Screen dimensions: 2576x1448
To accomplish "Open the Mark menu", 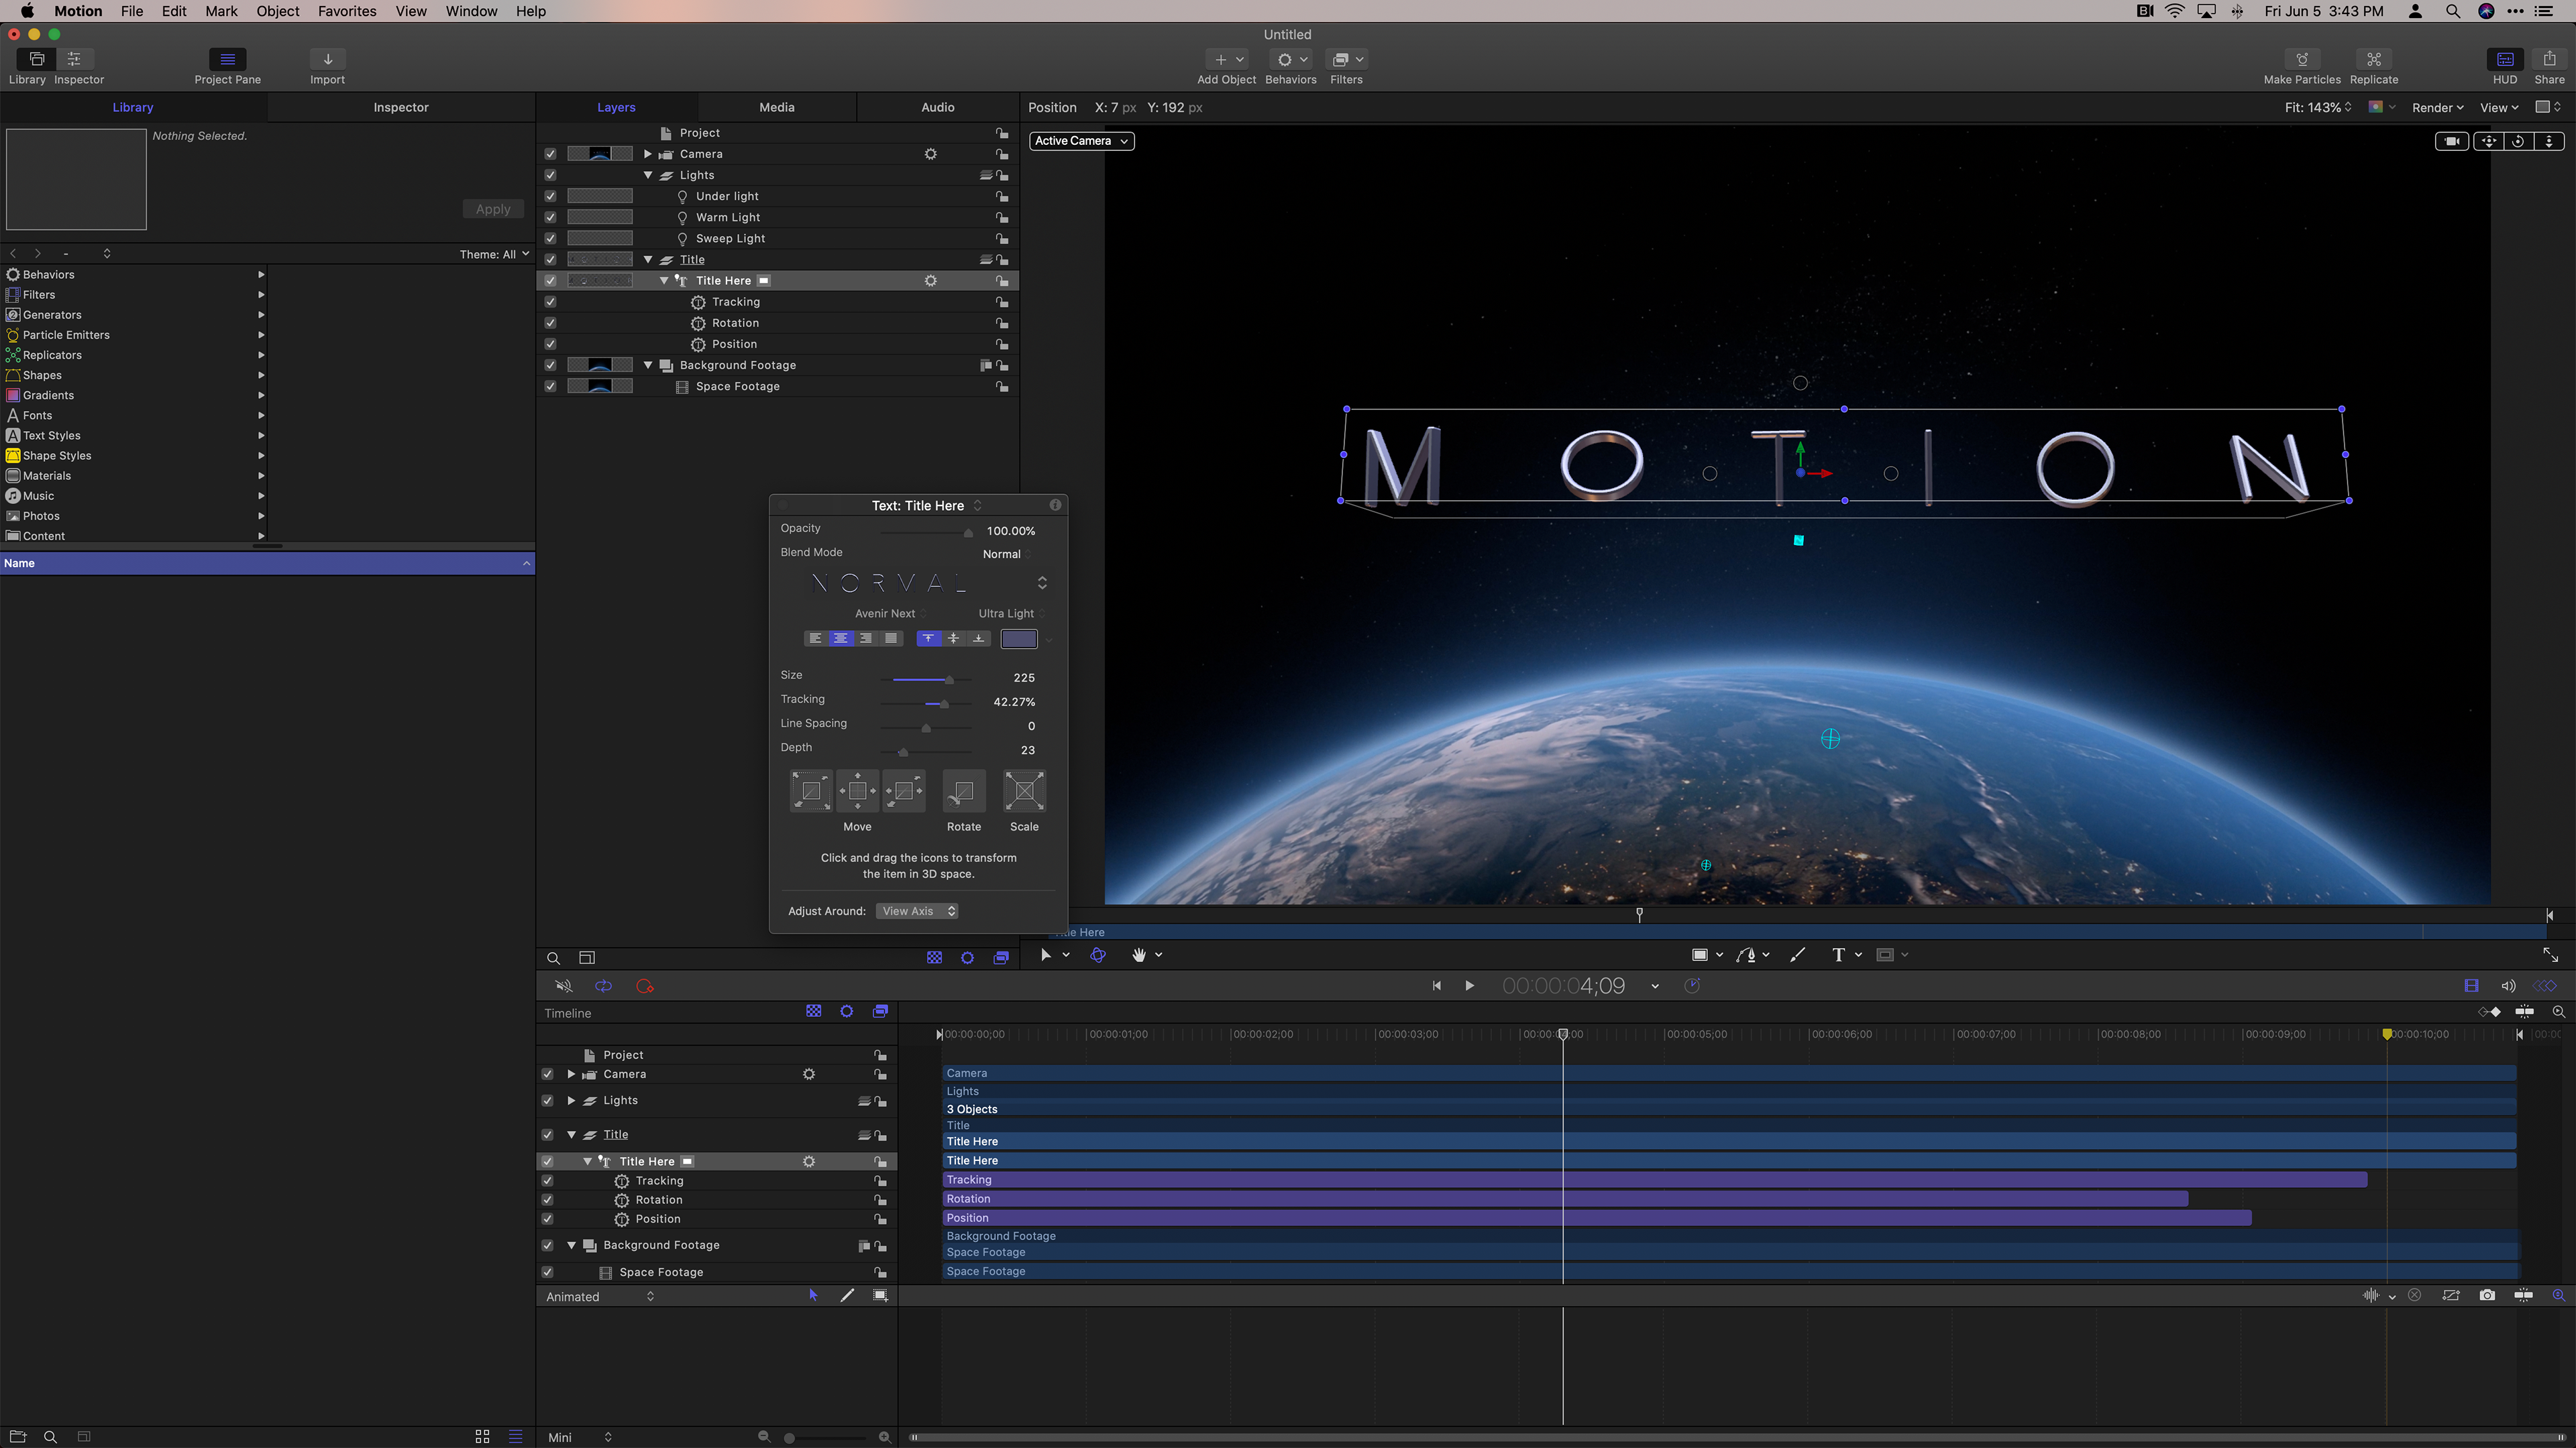I will pos(221,11).
